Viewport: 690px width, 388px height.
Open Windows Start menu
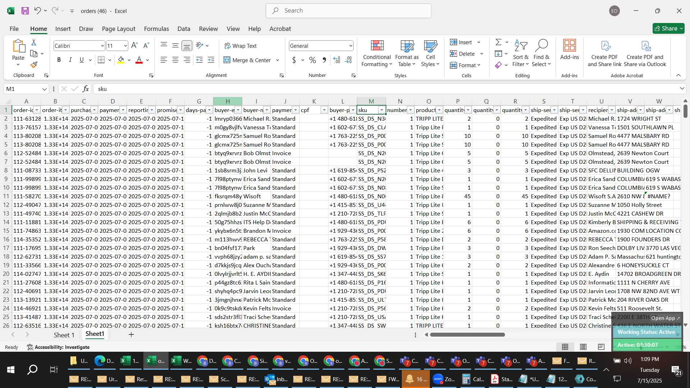coord(11,369)
